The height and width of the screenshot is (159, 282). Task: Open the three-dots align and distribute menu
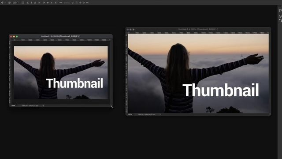click(x=61, y=3)
